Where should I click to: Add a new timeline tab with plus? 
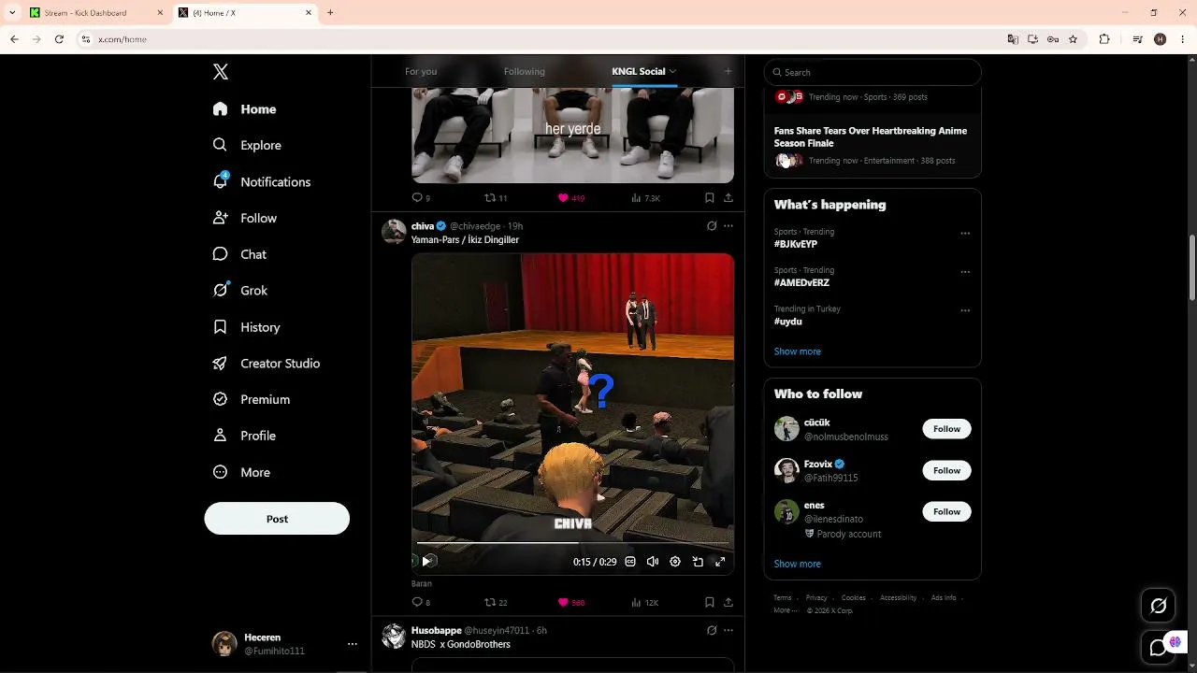click(x=728, y=71)
